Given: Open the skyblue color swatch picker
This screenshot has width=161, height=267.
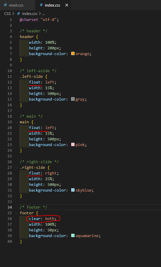Looking at the screenshot, I should [73, 190].
